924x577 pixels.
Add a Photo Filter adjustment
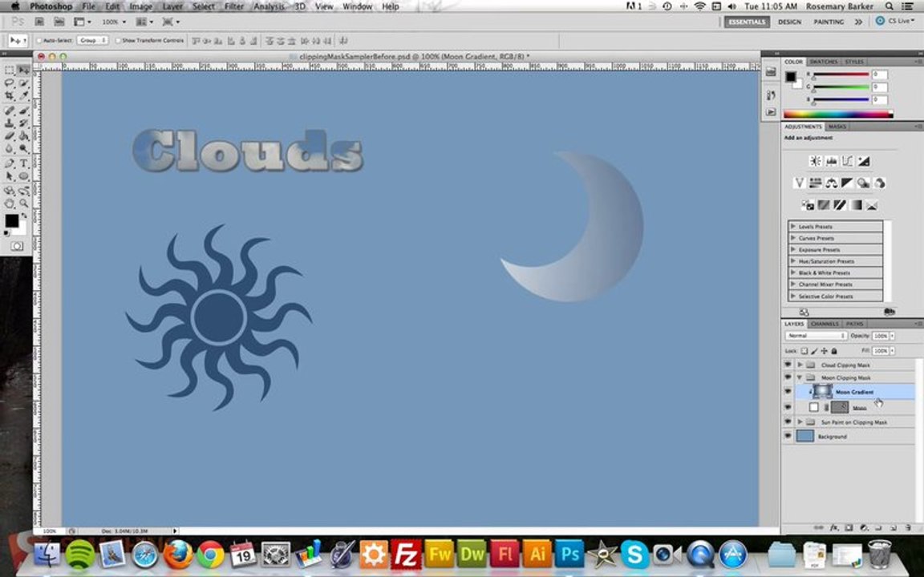click(x=863, y=183)
